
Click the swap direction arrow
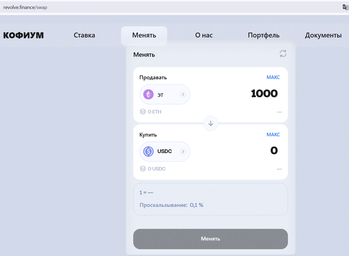tap(211, 123)
